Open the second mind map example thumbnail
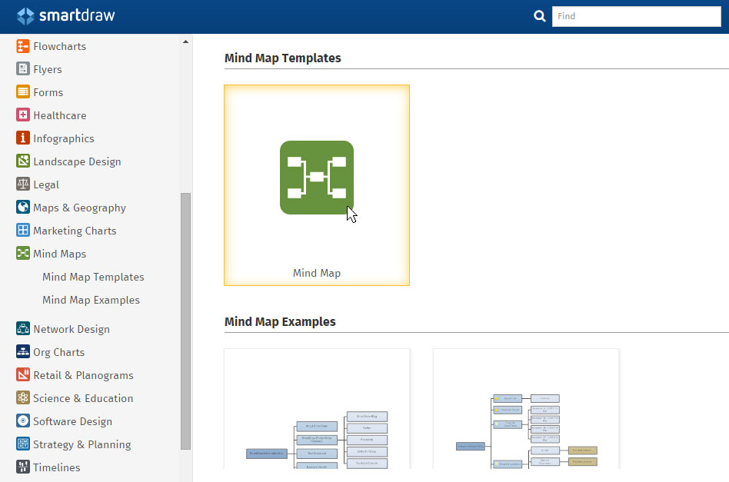729x482 pixels. (x=526, y=409)
